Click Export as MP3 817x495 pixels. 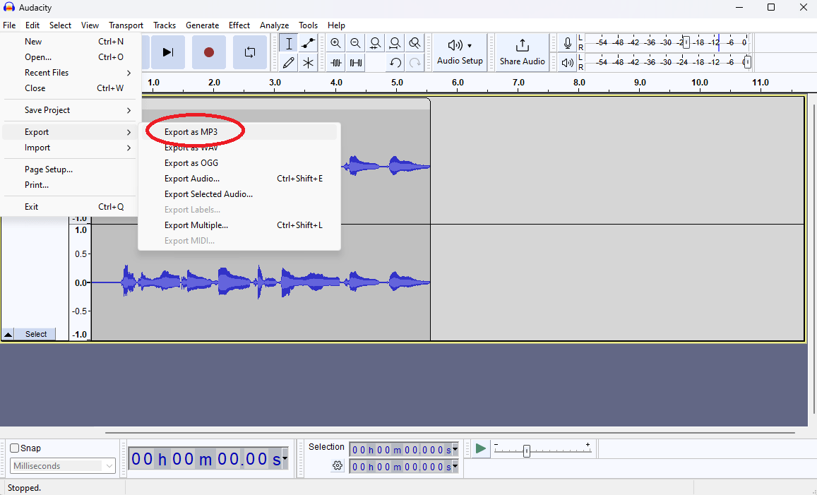[239, 132]
